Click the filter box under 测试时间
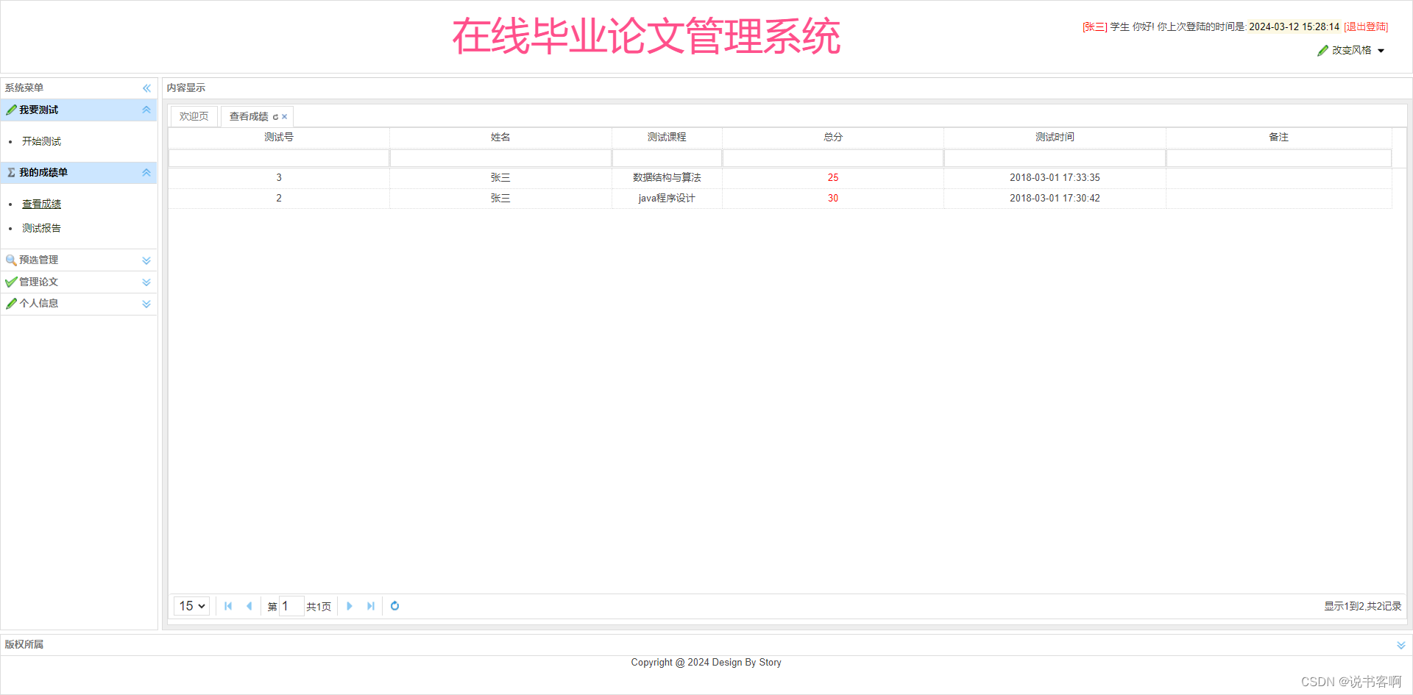Image resolution: width=1413 pixels, height=695 pixels. pos(1055,158)
